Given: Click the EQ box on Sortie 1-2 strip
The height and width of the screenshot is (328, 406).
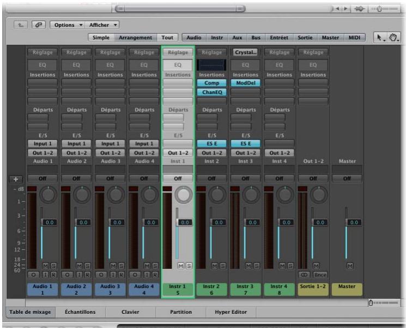Looking at the screenshot, I should pyautogui.click(x=313, y=65).
